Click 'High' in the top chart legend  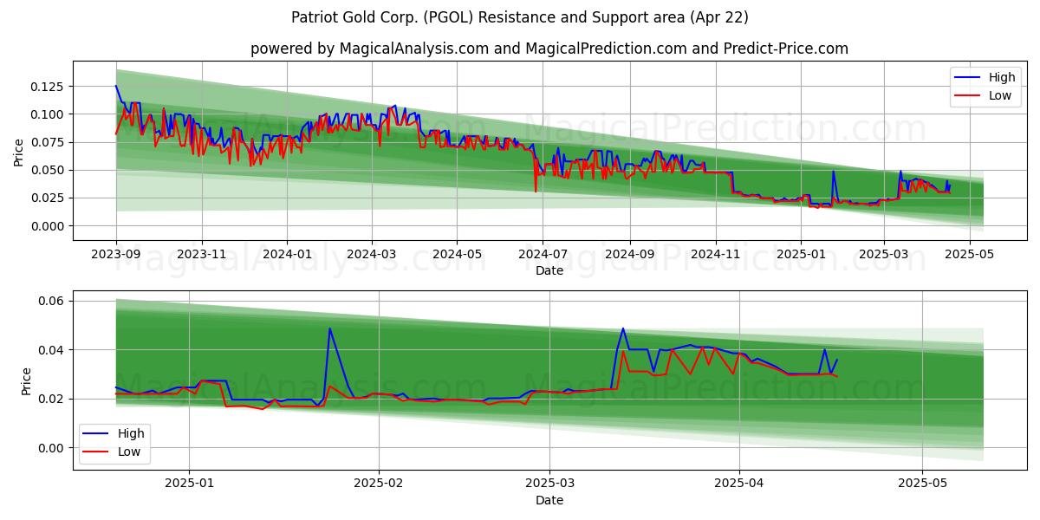tap(1001, 77)
